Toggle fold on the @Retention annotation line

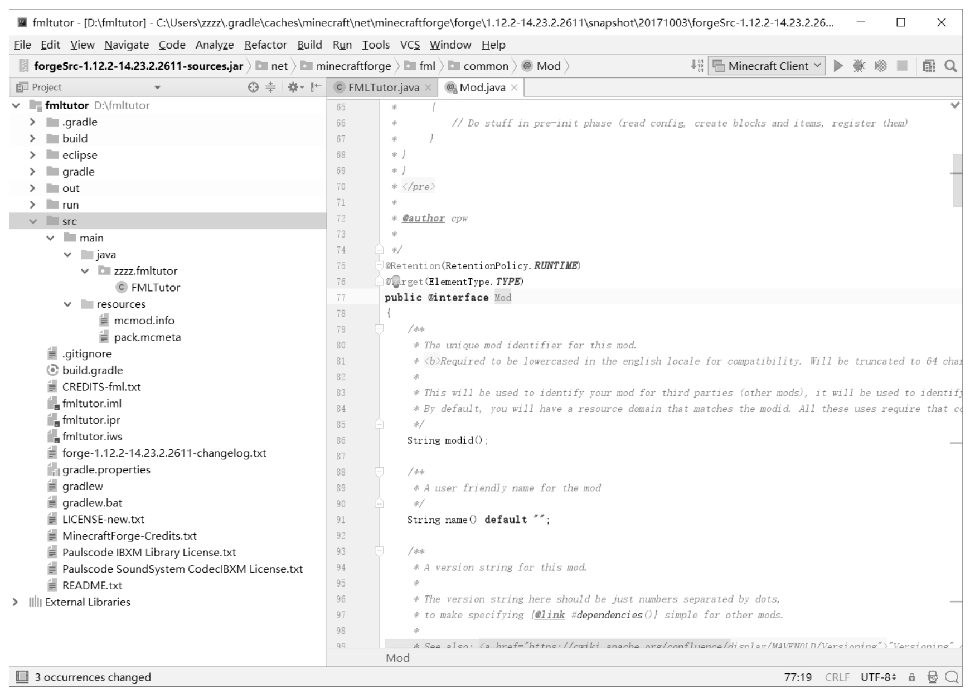pyautogui.click(x=379, y=265)
